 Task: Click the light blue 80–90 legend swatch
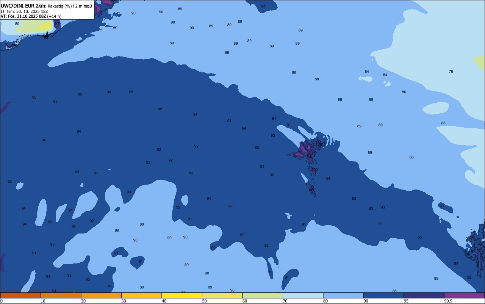343,295
